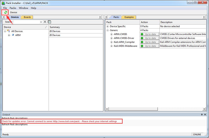Open the Help menu
This screenshot has height=138, width=209.
pyautogui.click(x=33, y=8)
